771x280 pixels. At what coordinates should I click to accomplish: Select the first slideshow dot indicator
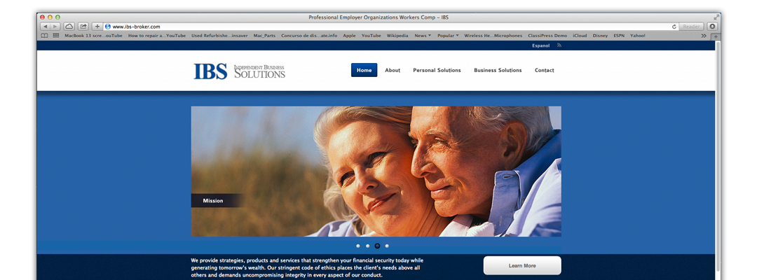[357, 246]
